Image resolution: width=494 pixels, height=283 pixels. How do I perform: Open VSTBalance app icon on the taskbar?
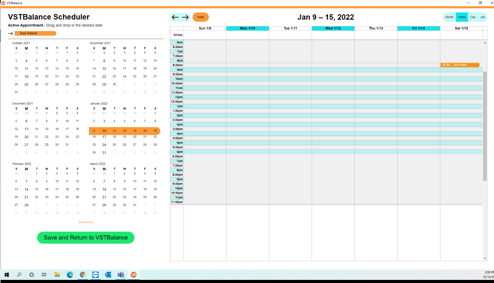coord(133,275)
